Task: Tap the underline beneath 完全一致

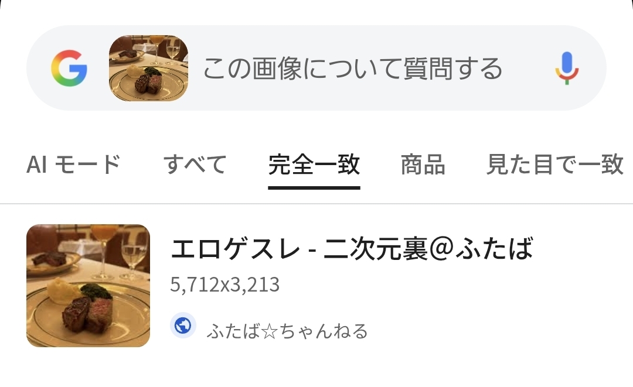Action: pyautogui.click(x=314, y=188)
